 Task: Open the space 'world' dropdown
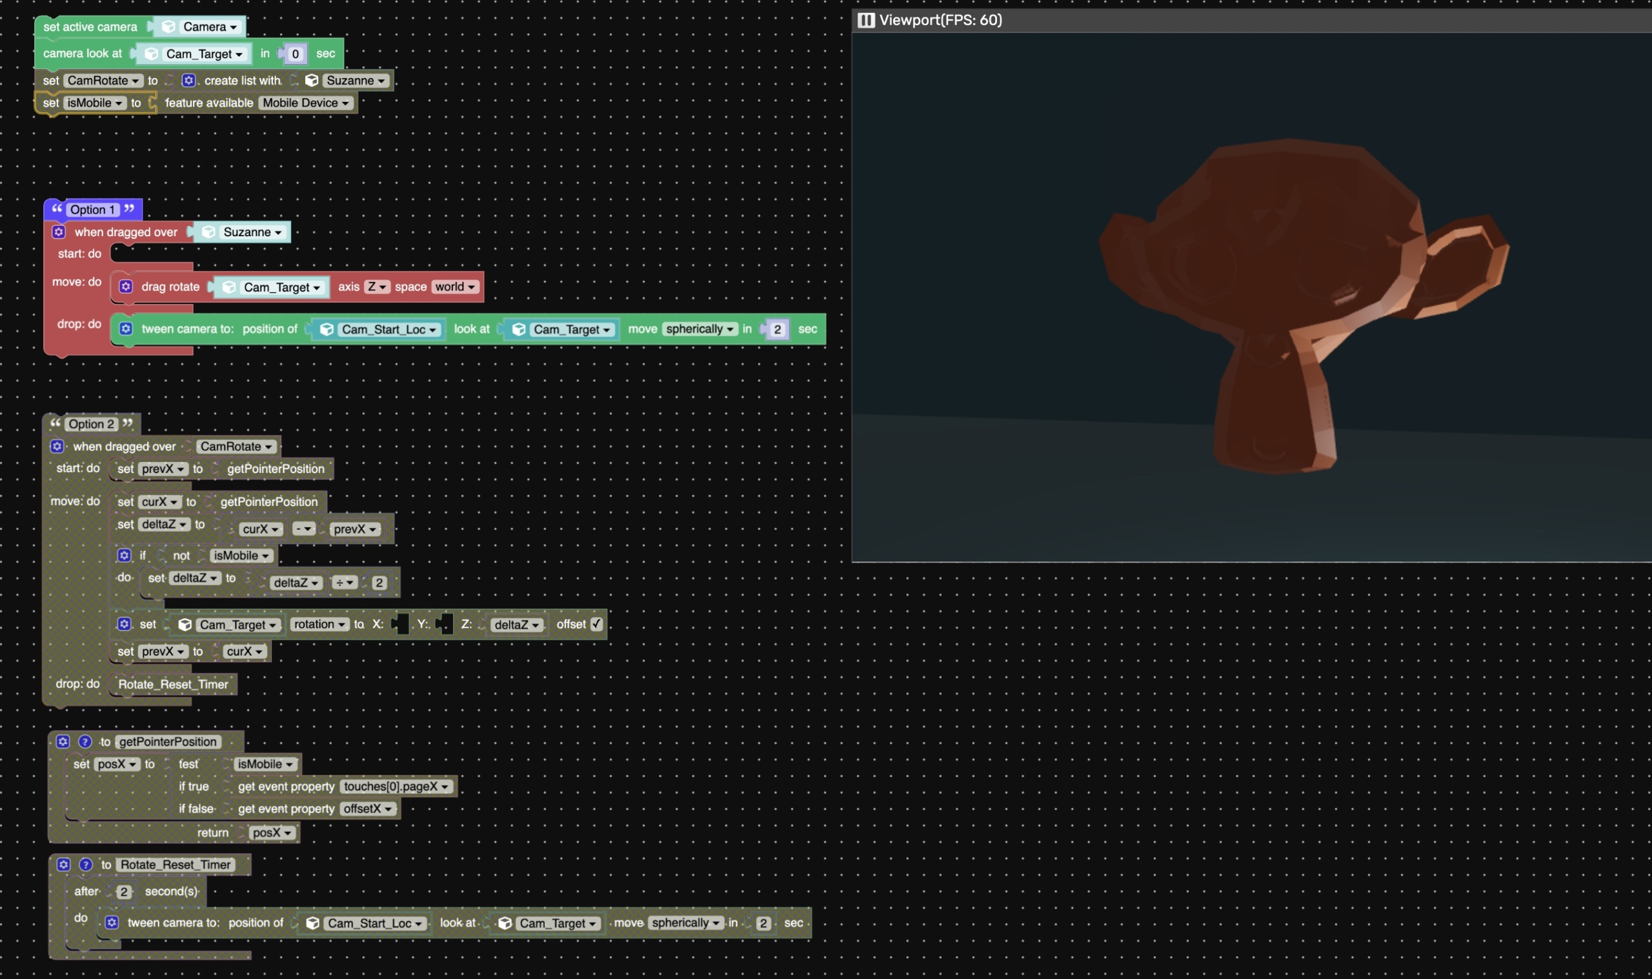[455, 287]
